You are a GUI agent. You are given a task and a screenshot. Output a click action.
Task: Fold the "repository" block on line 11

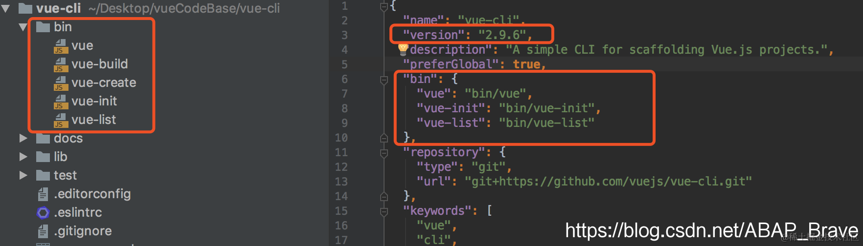[x=384, y=153]
